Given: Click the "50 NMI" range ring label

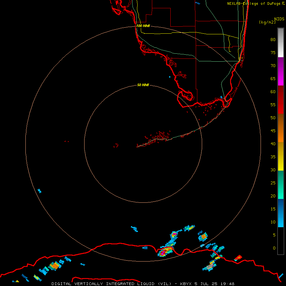Looking at the screenshot, I should point(143,85).
